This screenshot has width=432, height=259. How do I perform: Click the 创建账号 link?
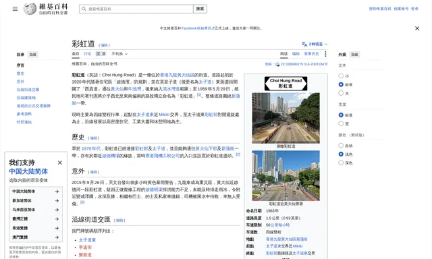tap(401, 9)
